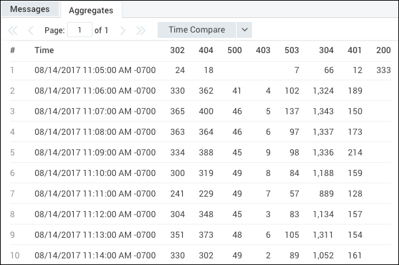Image resolution: width=399 pixels, height=265 pixels.
Task: Sort by the 403 column header
Action: 263,50
